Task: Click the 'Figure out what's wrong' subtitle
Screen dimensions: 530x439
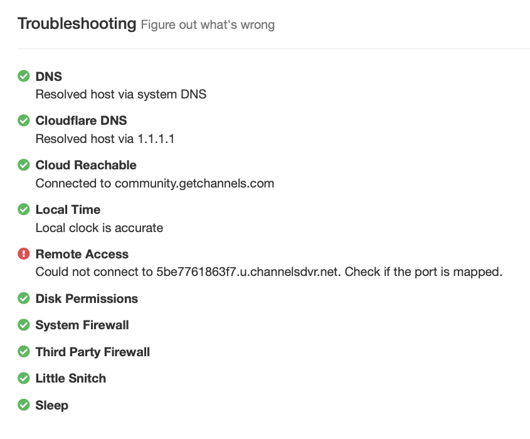Action: tap(208, 25)
